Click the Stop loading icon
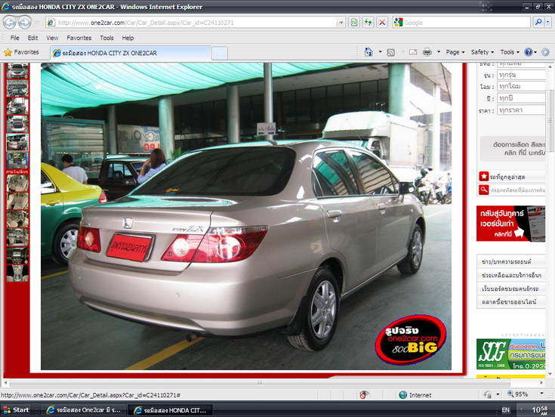555x417 pixels. click(x=381, y=23)
